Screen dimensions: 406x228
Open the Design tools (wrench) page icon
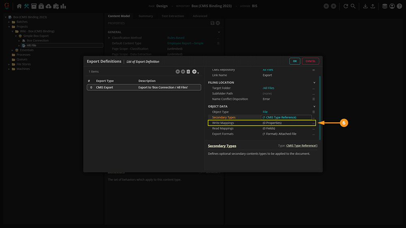tap(26, 6)
